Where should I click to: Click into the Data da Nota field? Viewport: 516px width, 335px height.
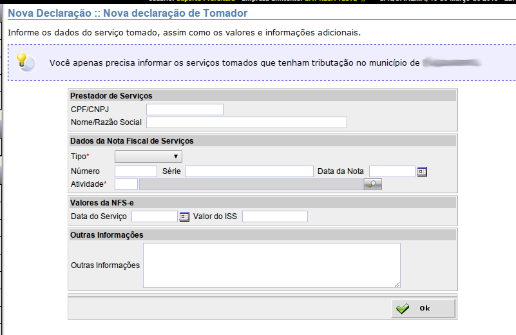392,171
